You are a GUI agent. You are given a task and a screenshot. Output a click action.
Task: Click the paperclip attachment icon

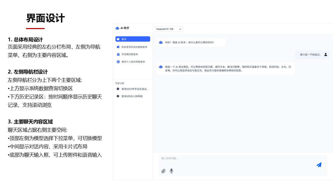pos(163,171)
